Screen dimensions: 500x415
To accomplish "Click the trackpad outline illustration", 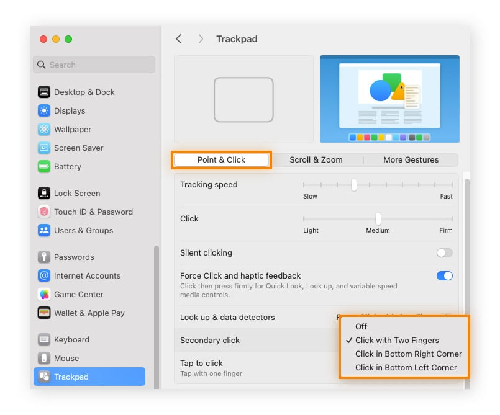I will pos(243,100).
